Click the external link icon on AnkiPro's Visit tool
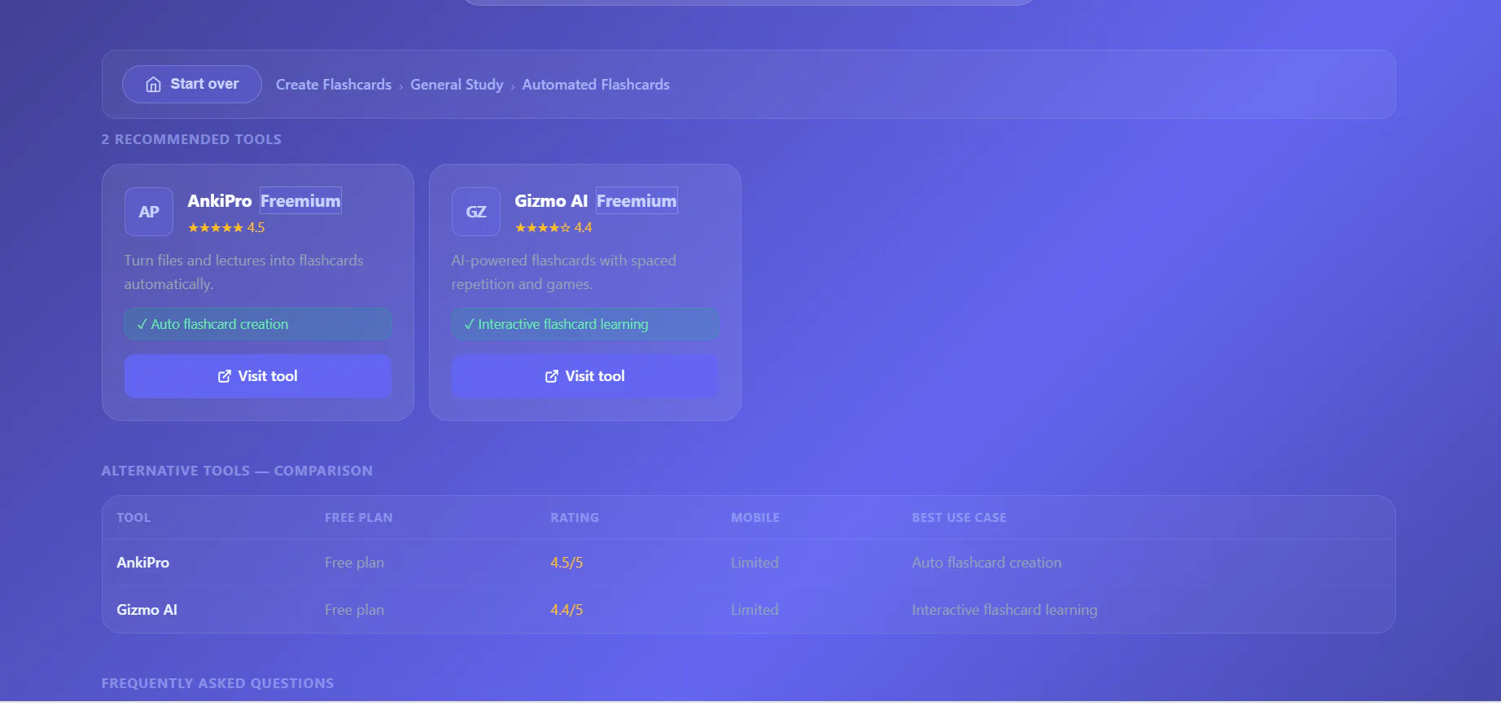Image resolution: width=1501 pixels, height=706 pixels. pyautogui.click(x=225, y=376)
